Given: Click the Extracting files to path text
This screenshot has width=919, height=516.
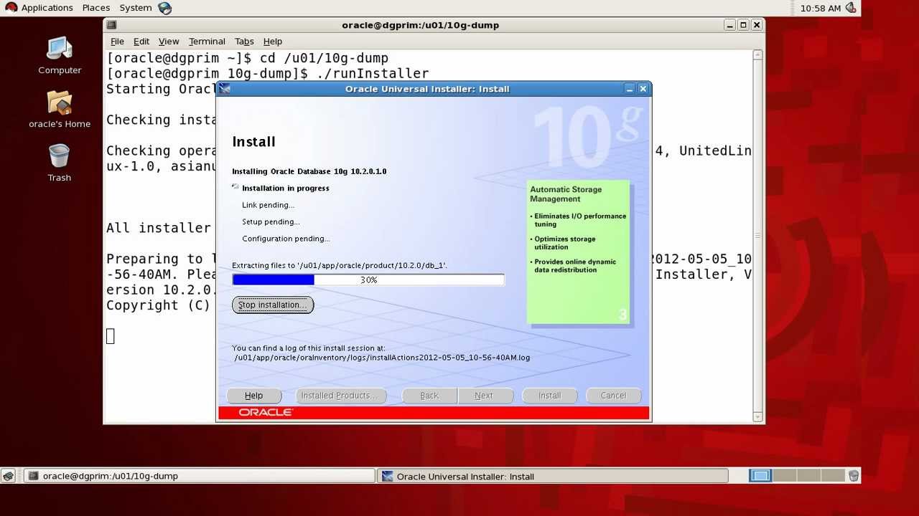Looking at the screenshot, I should pos(340,265).
